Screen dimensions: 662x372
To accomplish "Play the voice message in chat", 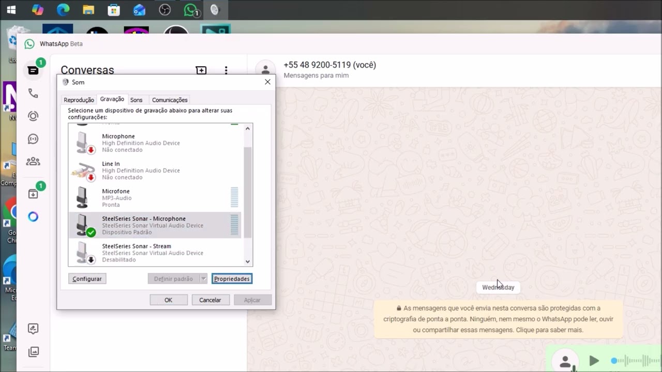I will 594,361.
